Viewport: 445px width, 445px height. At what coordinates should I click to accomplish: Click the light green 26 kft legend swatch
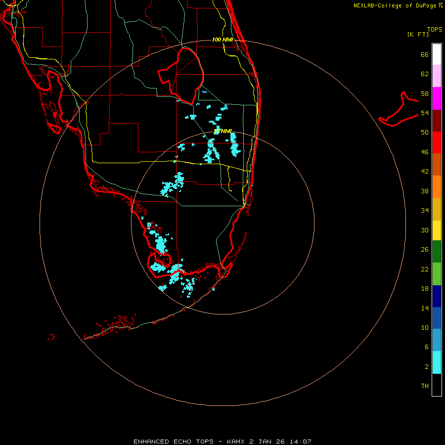coord(437,274)
